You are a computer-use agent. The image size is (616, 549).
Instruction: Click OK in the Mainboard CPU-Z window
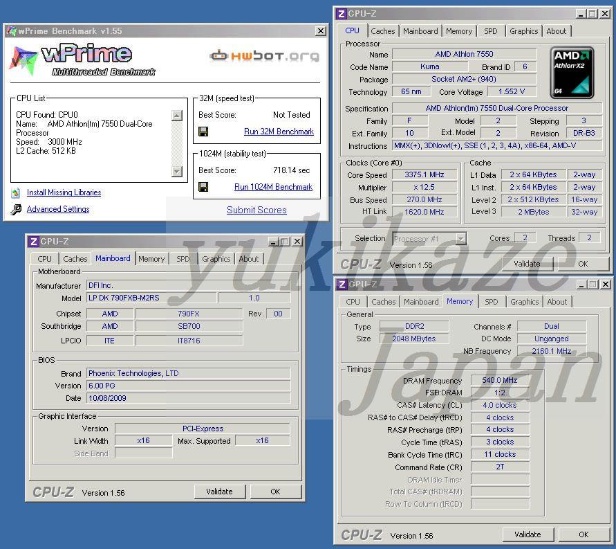point(275,492)
